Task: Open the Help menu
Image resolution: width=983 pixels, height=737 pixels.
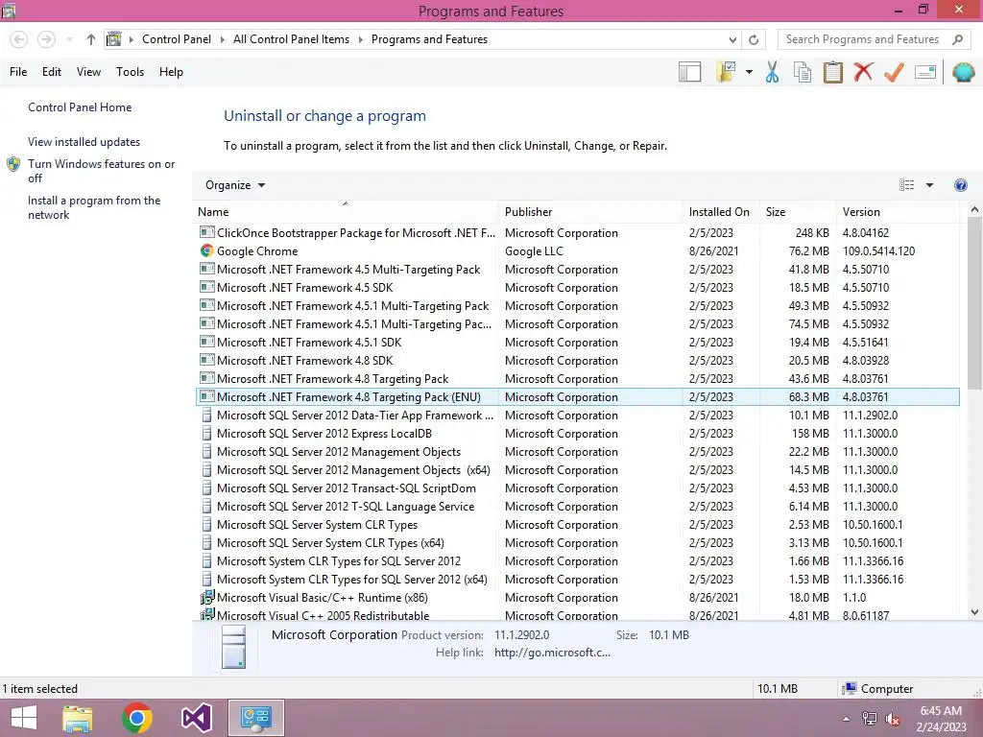Action: point(171,72)
